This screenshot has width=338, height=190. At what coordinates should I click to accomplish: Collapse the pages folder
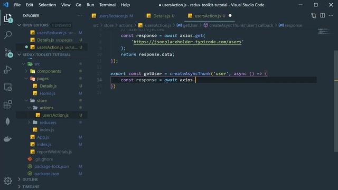tap(26, 79)
